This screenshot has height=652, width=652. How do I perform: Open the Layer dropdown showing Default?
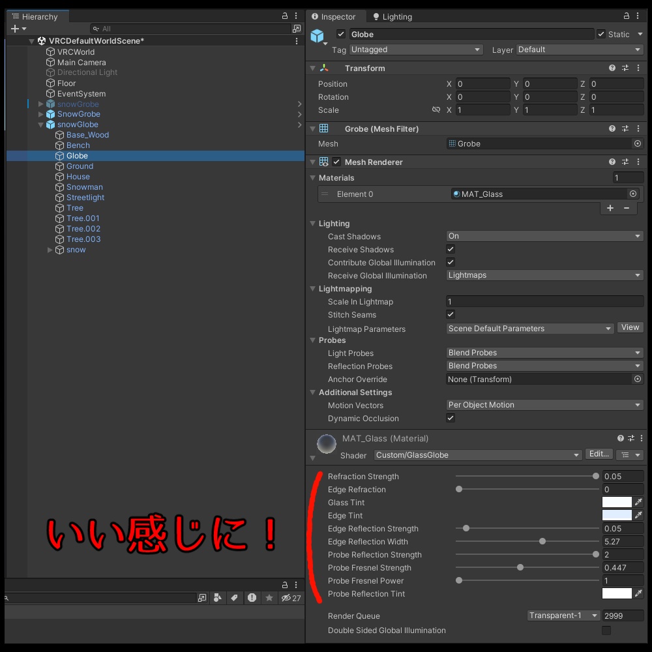point(580,50)
